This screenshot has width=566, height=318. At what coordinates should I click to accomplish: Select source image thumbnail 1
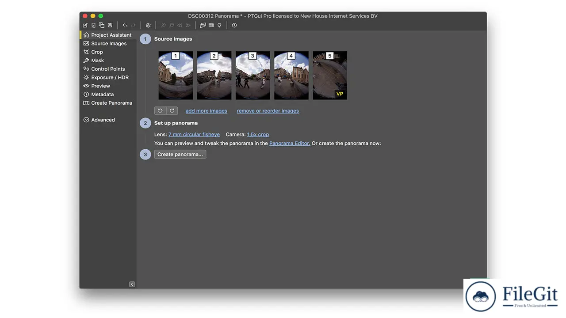pos(176,76)
